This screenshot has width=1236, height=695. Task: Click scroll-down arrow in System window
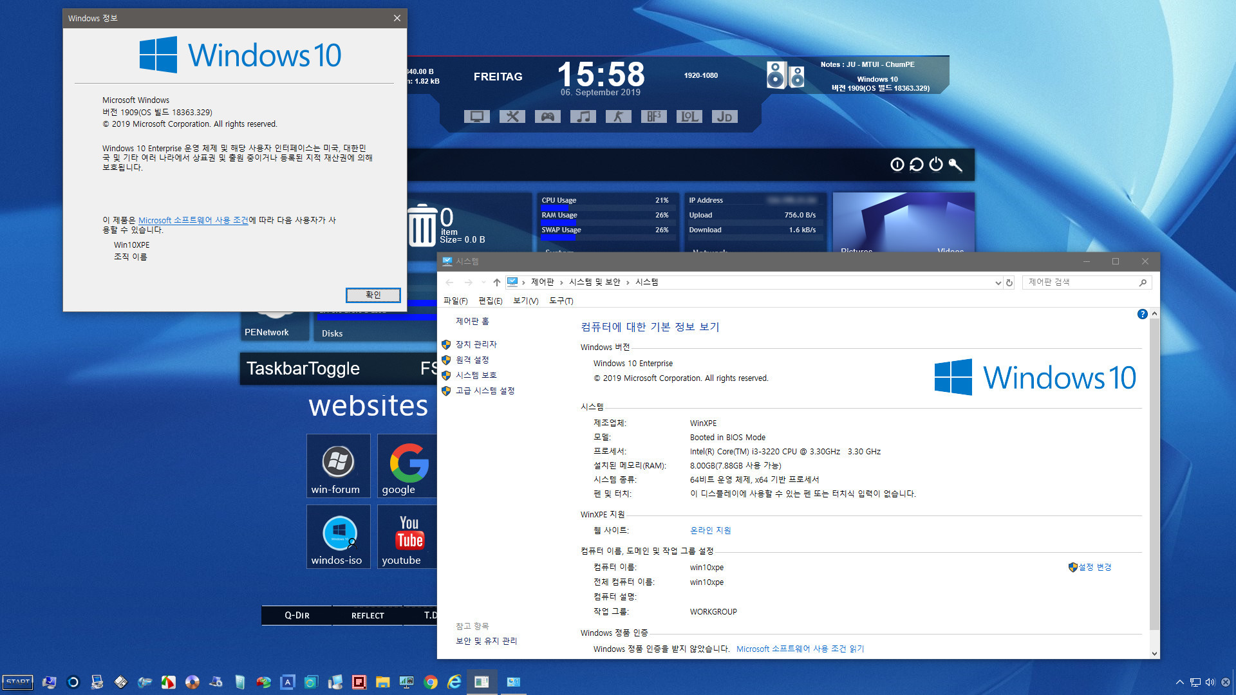pyautogui.click(x=1154, y=653)
